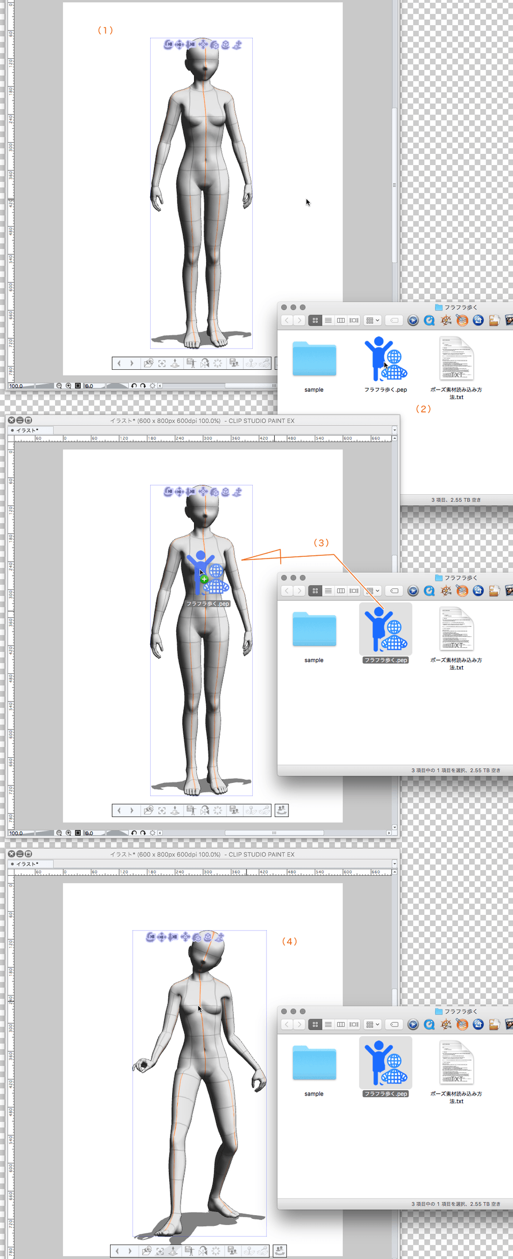This screenshot has height=1259, width=513.
Task: Open canvas tab list dropdown in middle window
Action: [394, 430]
